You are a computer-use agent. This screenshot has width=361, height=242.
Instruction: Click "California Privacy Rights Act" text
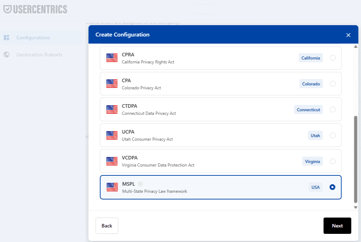(x=148, y=62)
